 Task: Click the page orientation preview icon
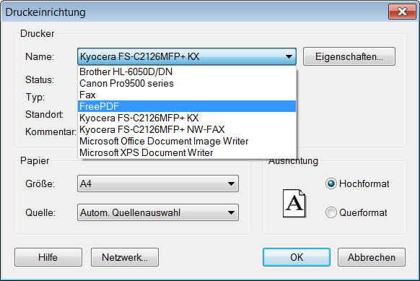click(294, 203)
